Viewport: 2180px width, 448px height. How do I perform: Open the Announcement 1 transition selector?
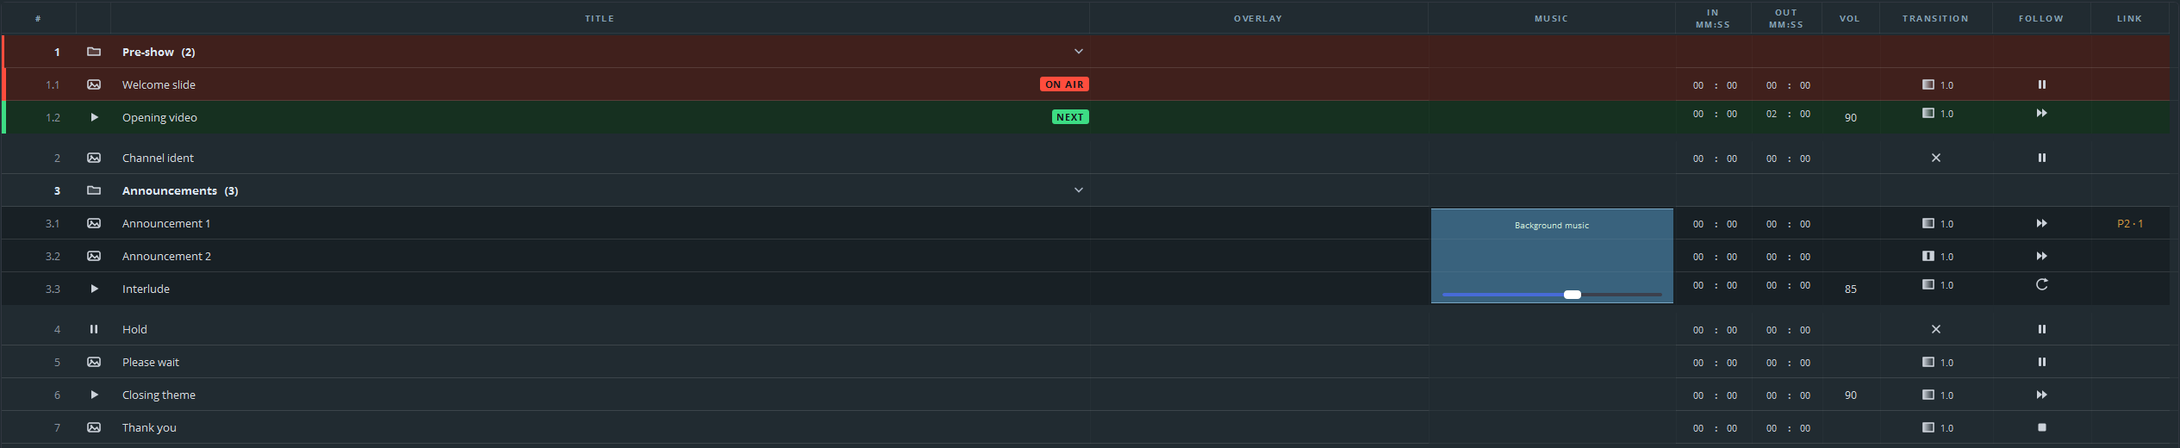tap(1937, 223)
